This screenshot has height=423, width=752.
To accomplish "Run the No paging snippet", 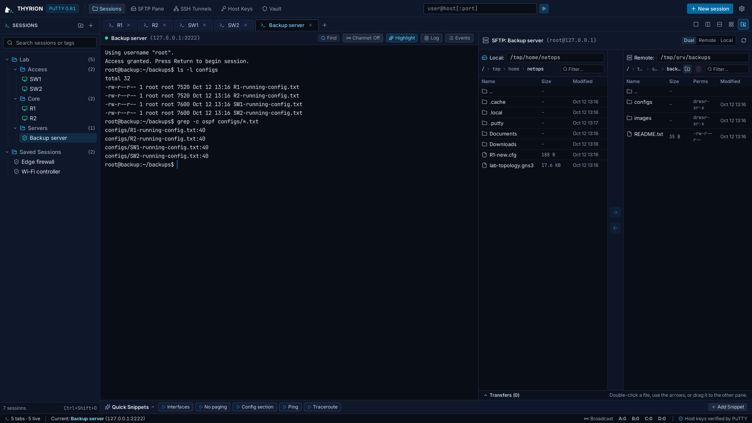I will tap(213, 407).
